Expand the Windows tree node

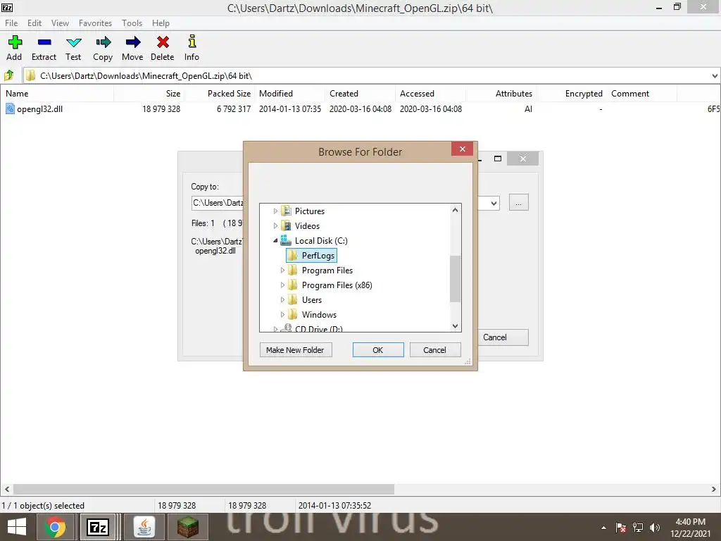pos(282,314)
